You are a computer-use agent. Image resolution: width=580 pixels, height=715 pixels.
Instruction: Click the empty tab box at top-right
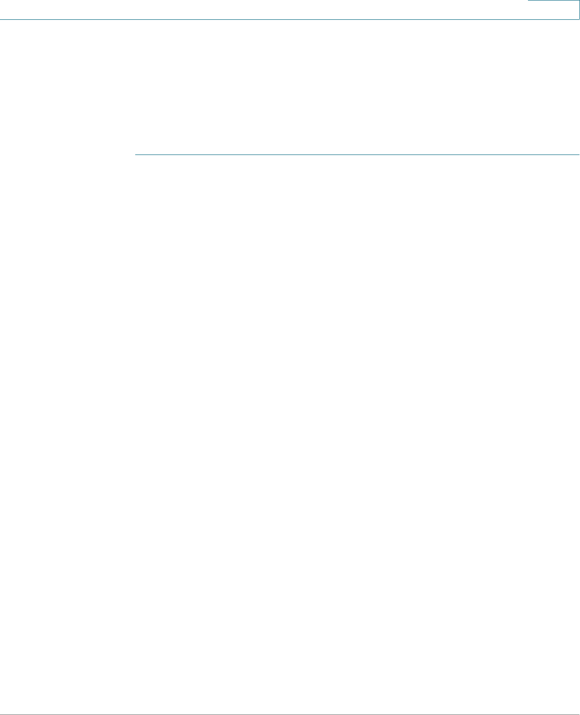pyautogui.click(x=554, y=10)
